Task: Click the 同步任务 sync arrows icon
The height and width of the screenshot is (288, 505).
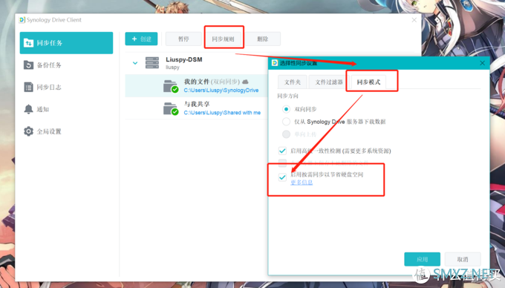Action: click(28, 43)
